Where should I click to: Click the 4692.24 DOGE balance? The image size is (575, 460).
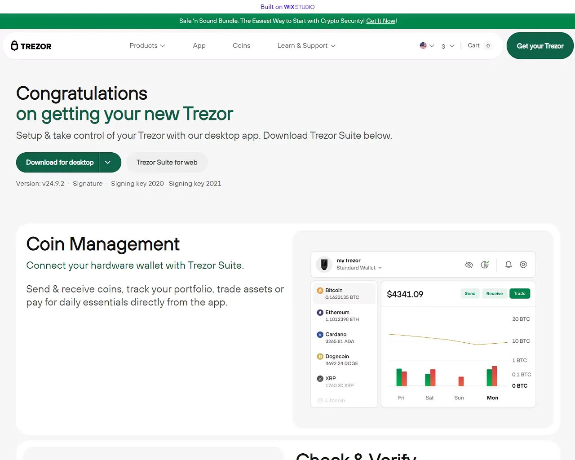click(341, 363)
